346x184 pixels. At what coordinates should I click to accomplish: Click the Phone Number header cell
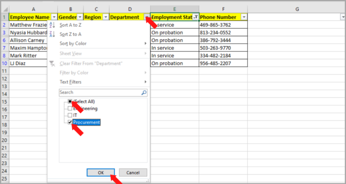click(223, 17)
